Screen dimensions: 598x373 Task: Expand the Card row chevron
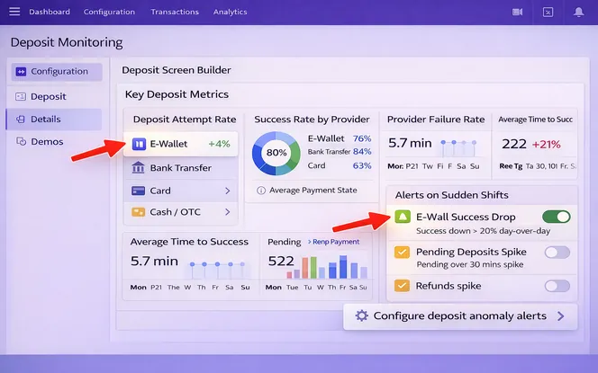[228, 191]
